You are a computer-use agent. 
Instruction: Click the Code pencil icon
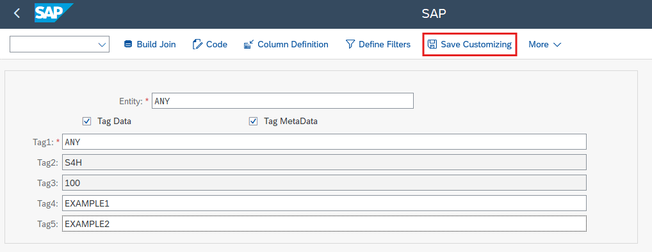click(197, 44)
